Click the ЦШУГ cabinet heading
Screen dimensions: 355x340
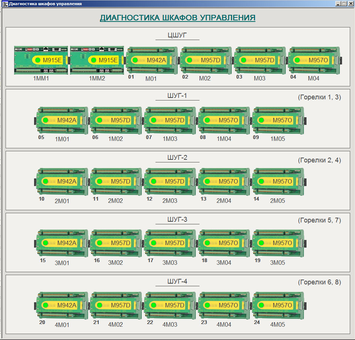click(177, 35)
